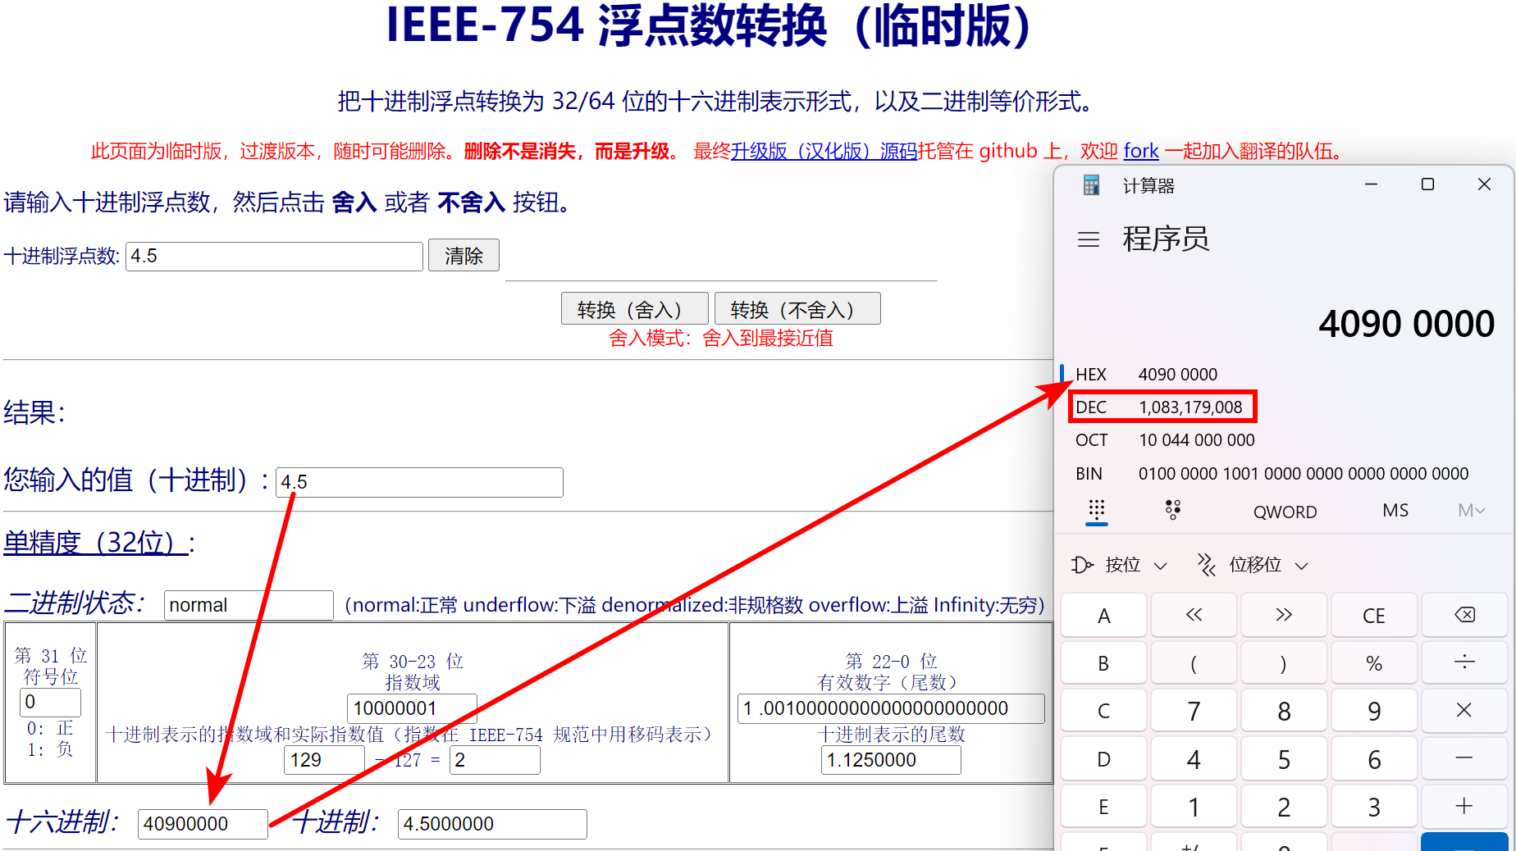Click the calculator icon in the title bar
The height and width of the screenshot is (851, 1516).
(1091, 184)
